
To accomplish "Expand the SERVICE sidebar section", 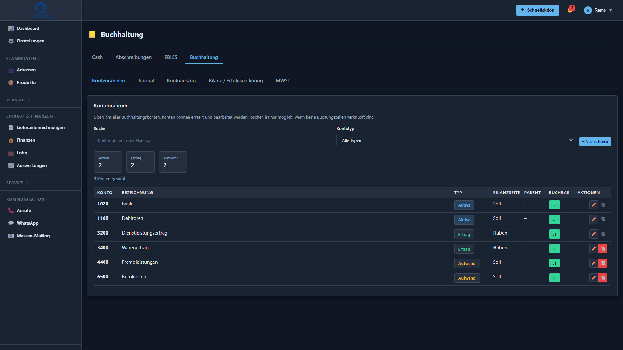I will point(17,183).
